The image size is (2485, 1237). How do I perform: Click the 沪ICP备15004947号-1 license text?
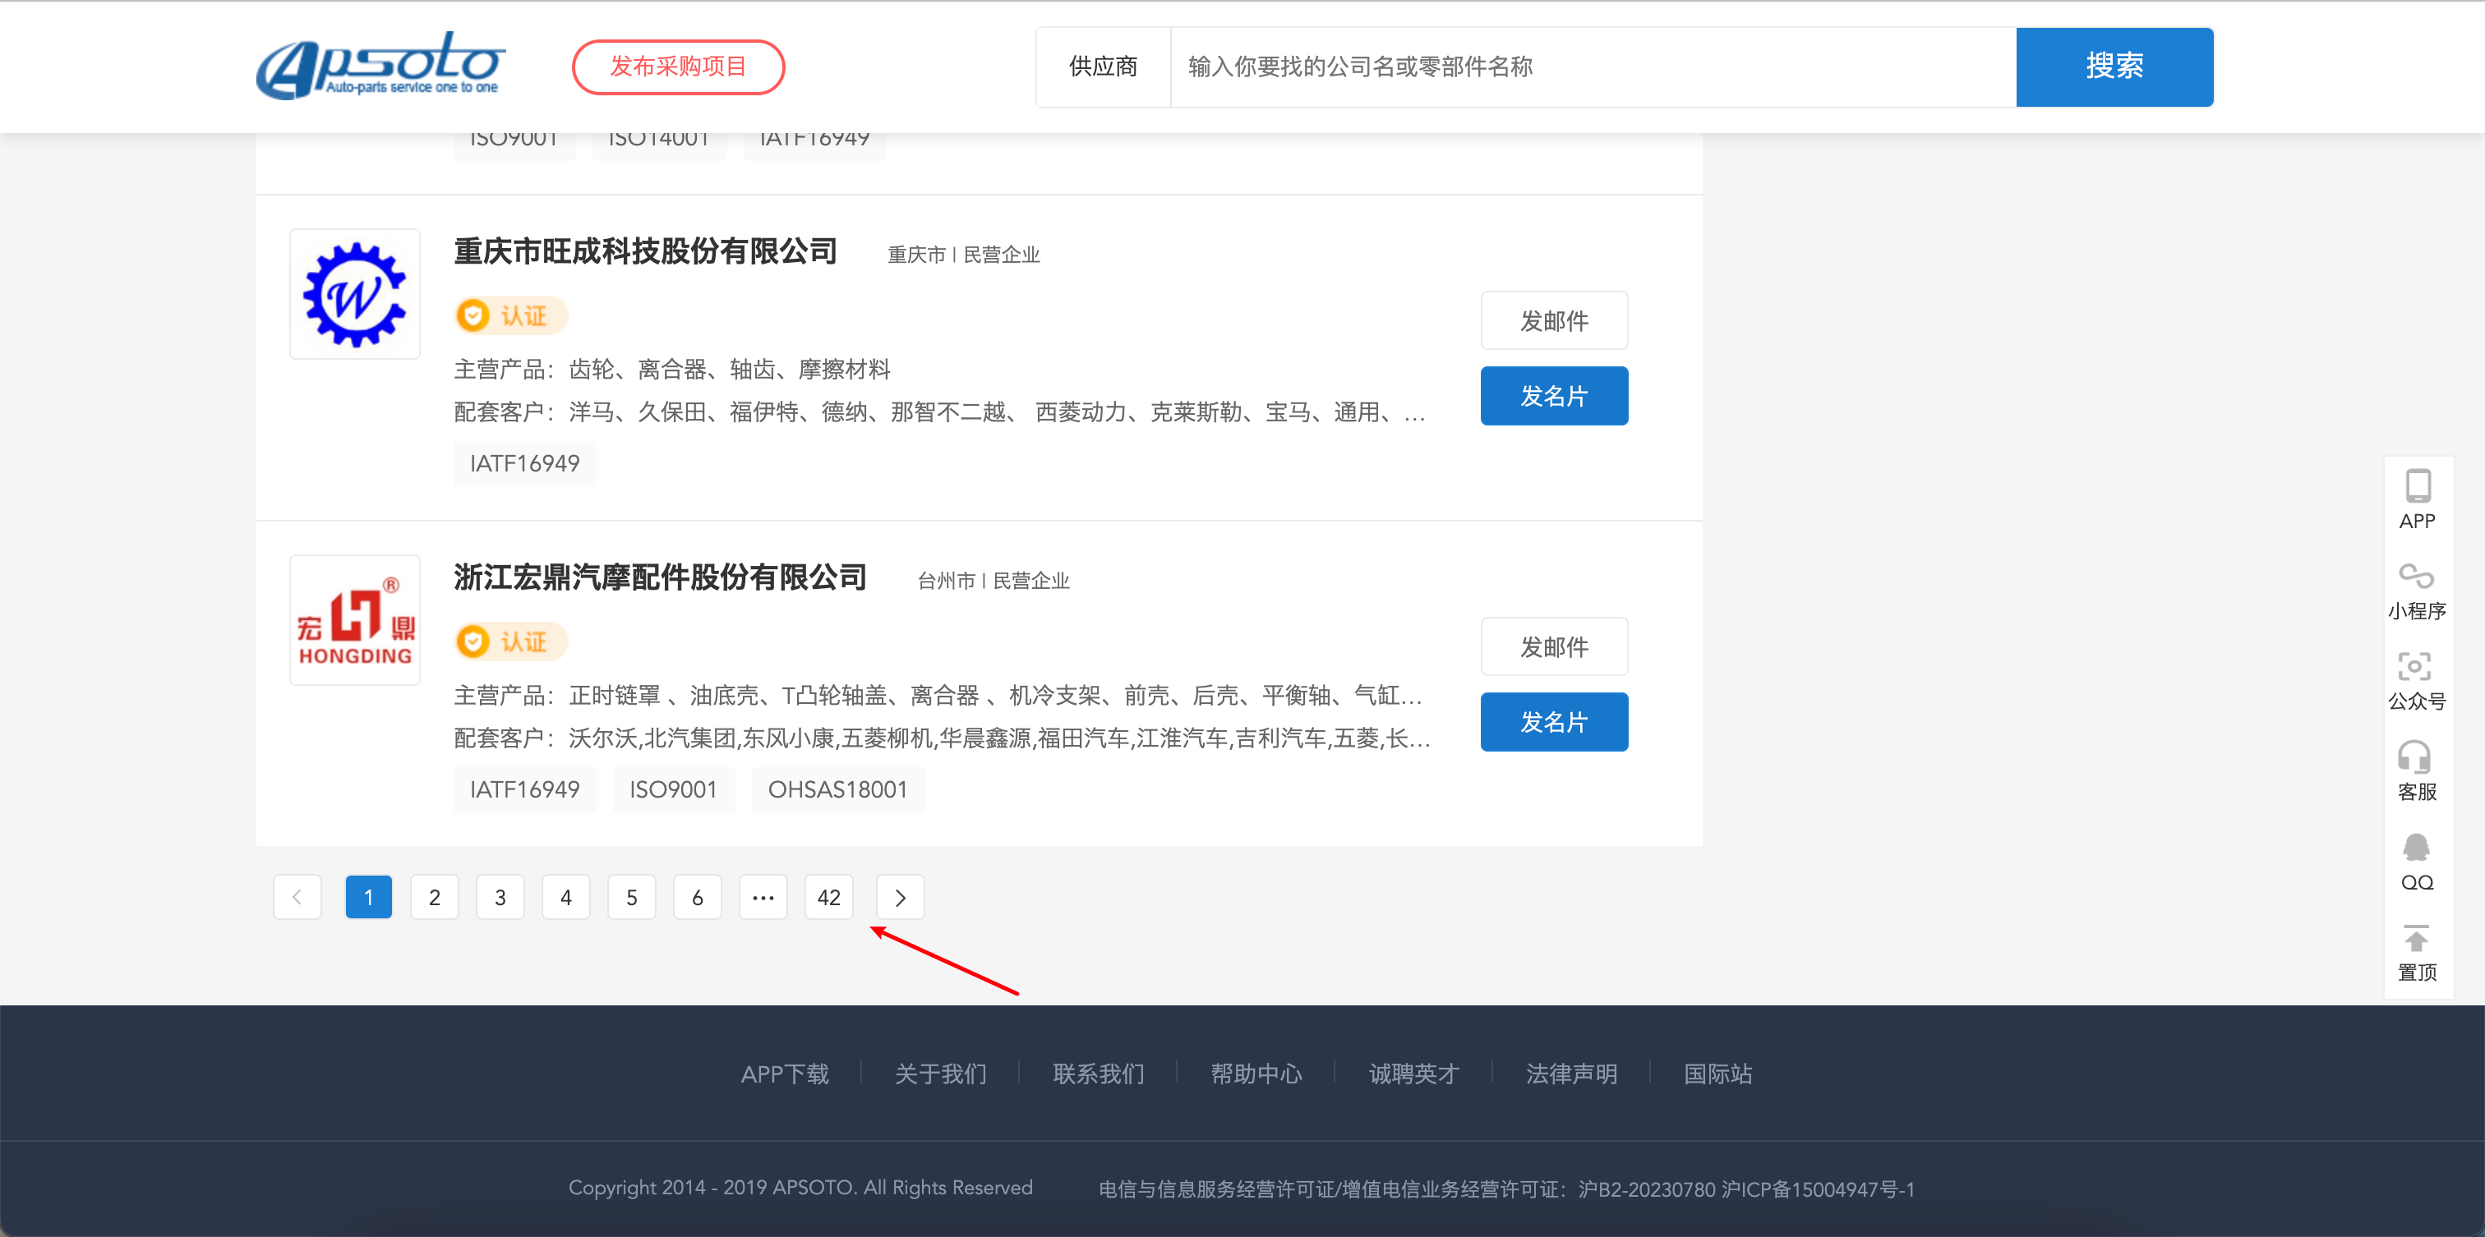[x=1819, y=1189]
